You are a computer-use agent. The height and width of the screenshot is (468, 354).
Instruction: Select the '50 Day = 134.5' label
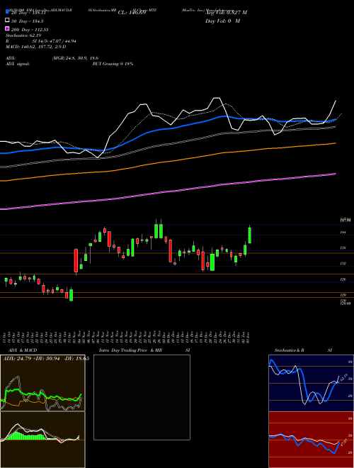point(28,21)
